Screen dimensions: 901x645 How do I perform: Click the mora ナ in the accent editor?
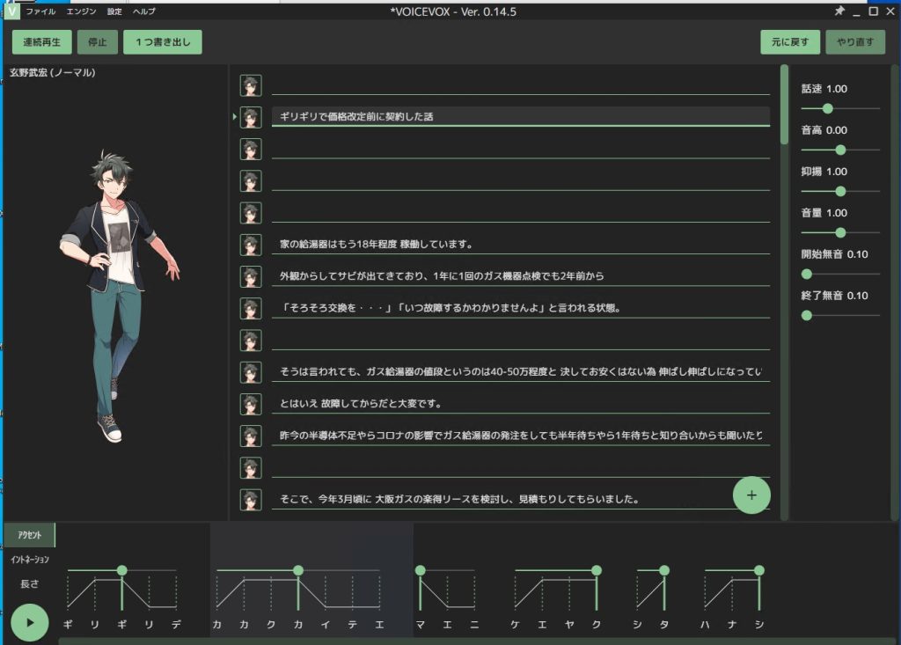click(x=732, y=624)
